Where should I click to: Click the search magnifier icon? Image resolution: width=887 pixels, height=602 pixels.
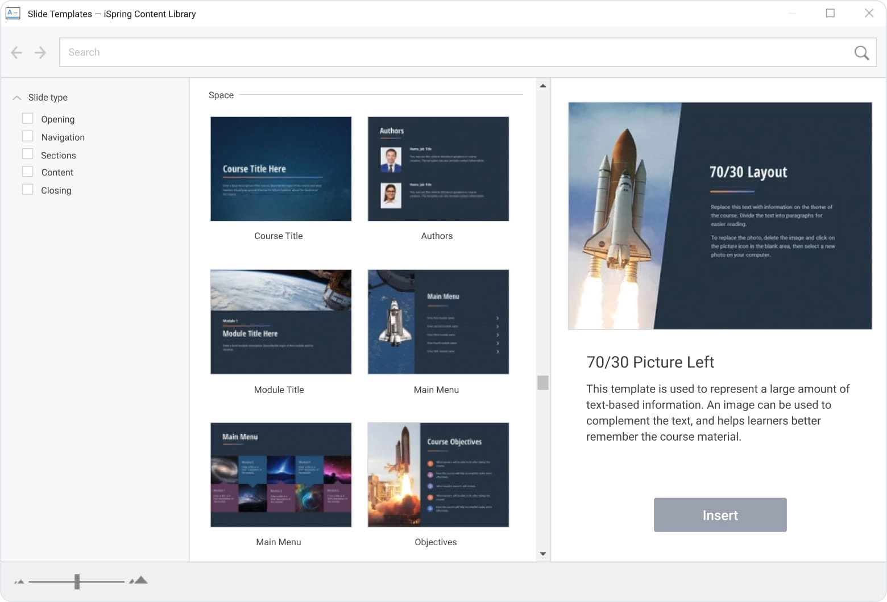(861, 53)
